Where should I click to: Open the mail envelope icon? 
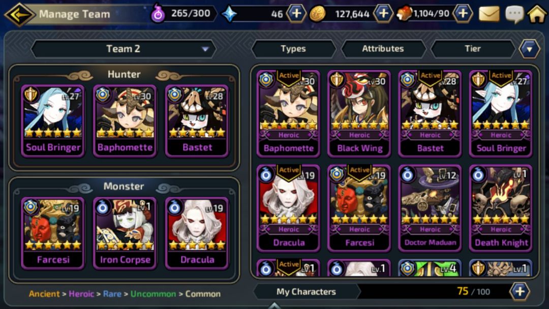[489, 14]
